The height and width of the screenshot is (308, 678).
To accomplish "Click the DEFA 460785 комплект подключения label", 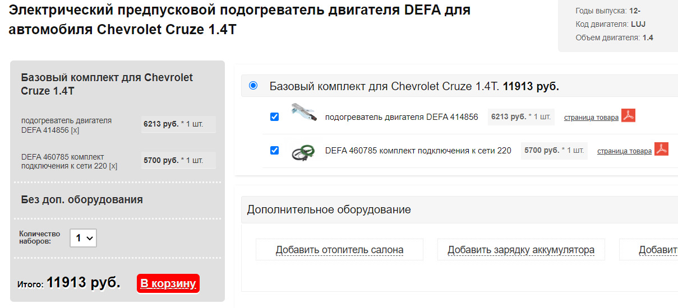I will click(418, 151).
